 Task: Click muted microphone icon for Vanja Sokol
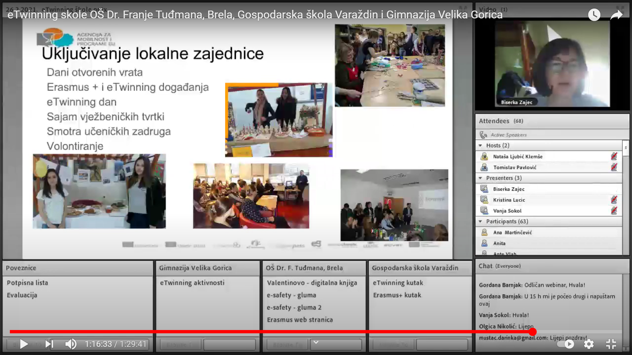click(x=614, y=211)
